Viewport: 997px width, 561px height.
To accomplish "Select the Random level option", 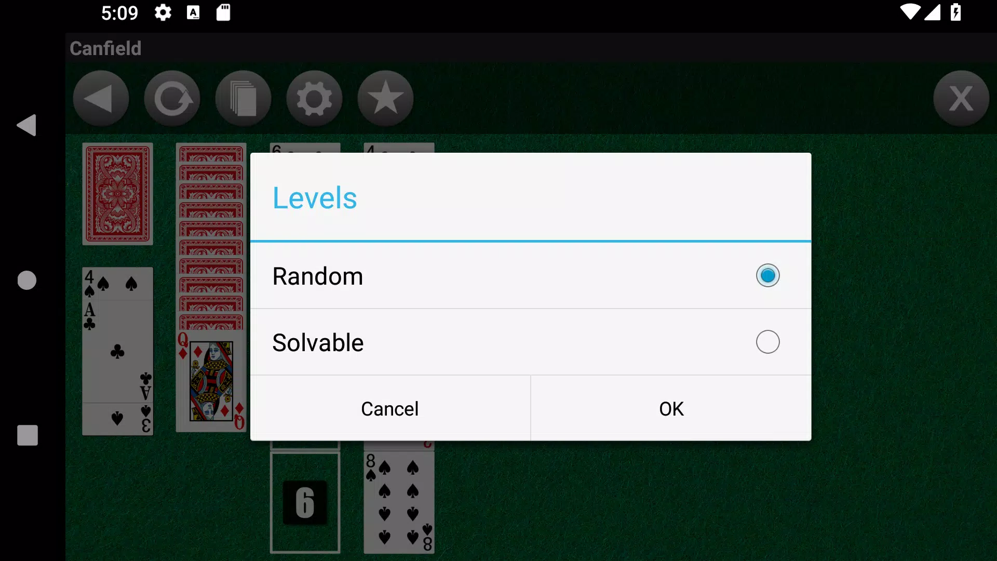I will click(x=767, y=275).
